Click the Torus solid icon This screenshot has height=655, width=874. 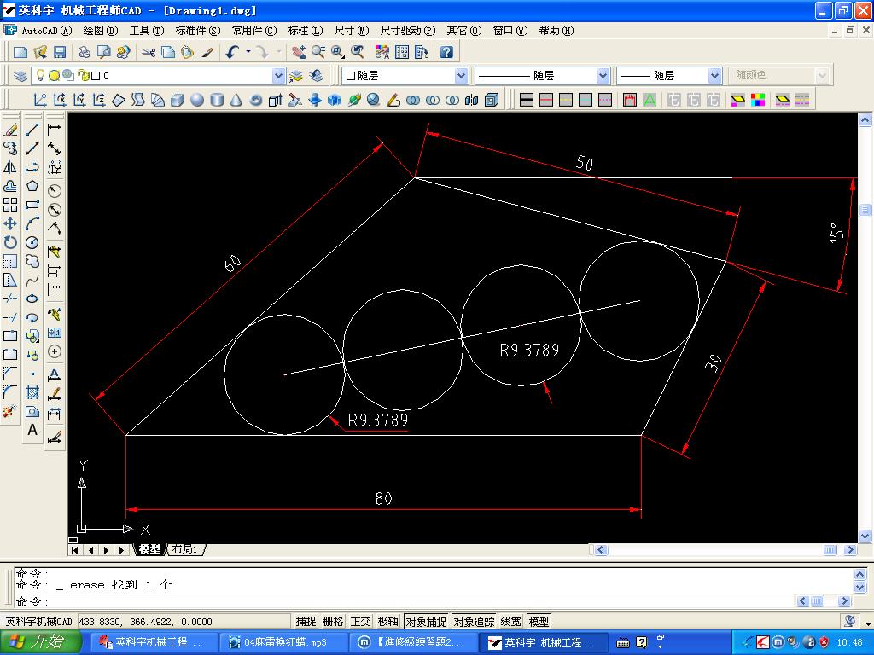[256, 100]
